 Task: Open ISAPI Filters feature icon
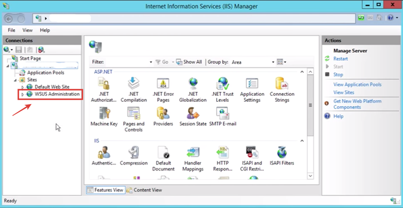point(281,156)
